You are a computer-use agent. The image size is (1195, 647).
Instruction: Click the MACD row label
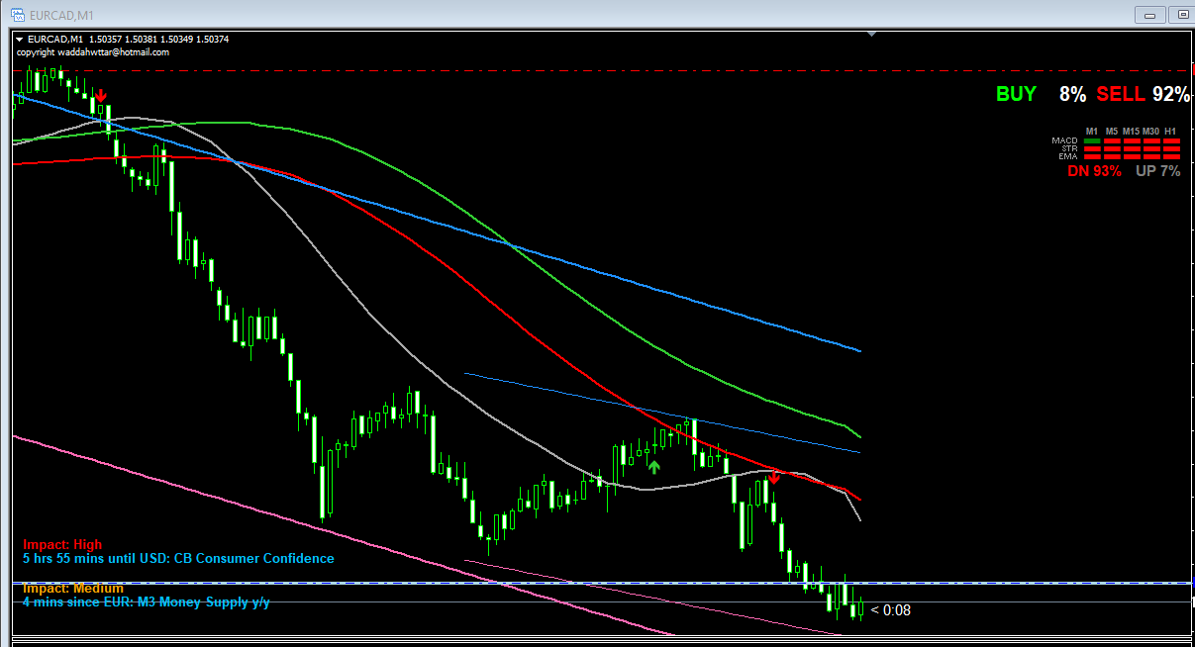[x=1064, y=140]
